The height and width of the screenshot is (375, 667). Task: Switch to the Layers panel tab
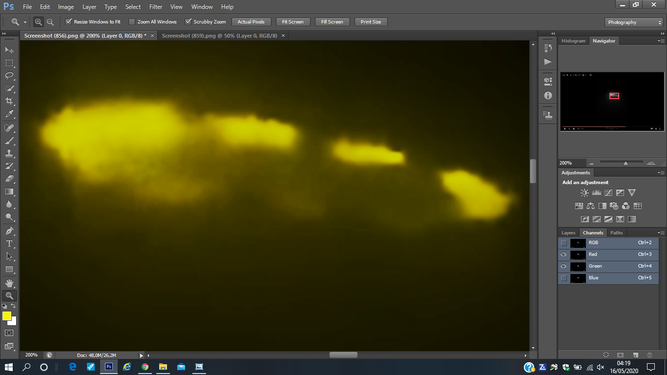[568, 233]
